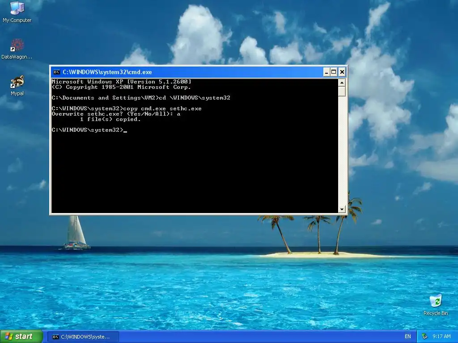The image size is (458, 343).
Task: Click the 'Microsoft Windows XP [Version 5.1.2600]' line
Action: click(x=122, y=82)
